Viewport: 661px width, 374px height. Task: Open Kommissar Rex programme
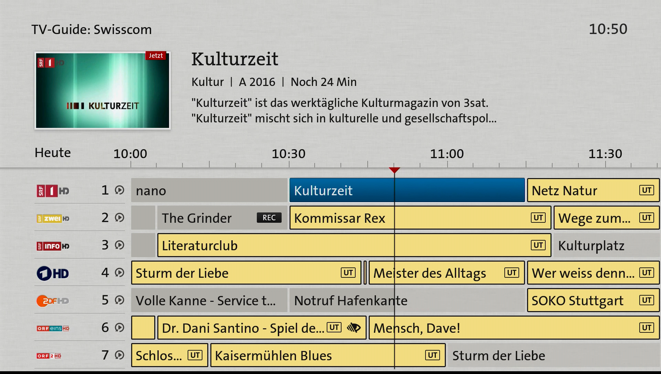click(420, 218)
